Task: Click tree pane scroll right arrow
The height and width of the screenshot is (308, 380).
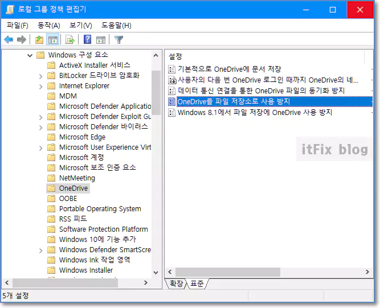Action: click(x=146, y=282)
